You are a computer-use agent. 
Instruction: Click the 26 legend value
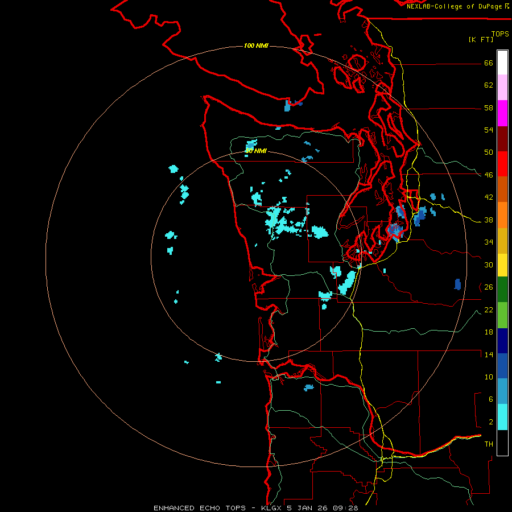click(x=489, y=287)
